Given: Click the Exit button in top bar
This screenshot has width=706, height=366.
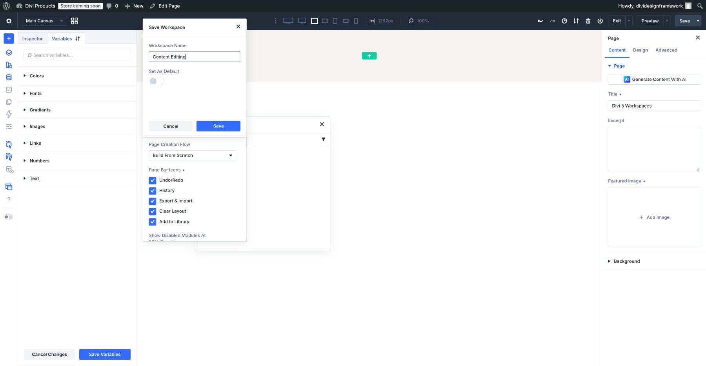Looking at the screenshot, I should [x=617, y=21].
